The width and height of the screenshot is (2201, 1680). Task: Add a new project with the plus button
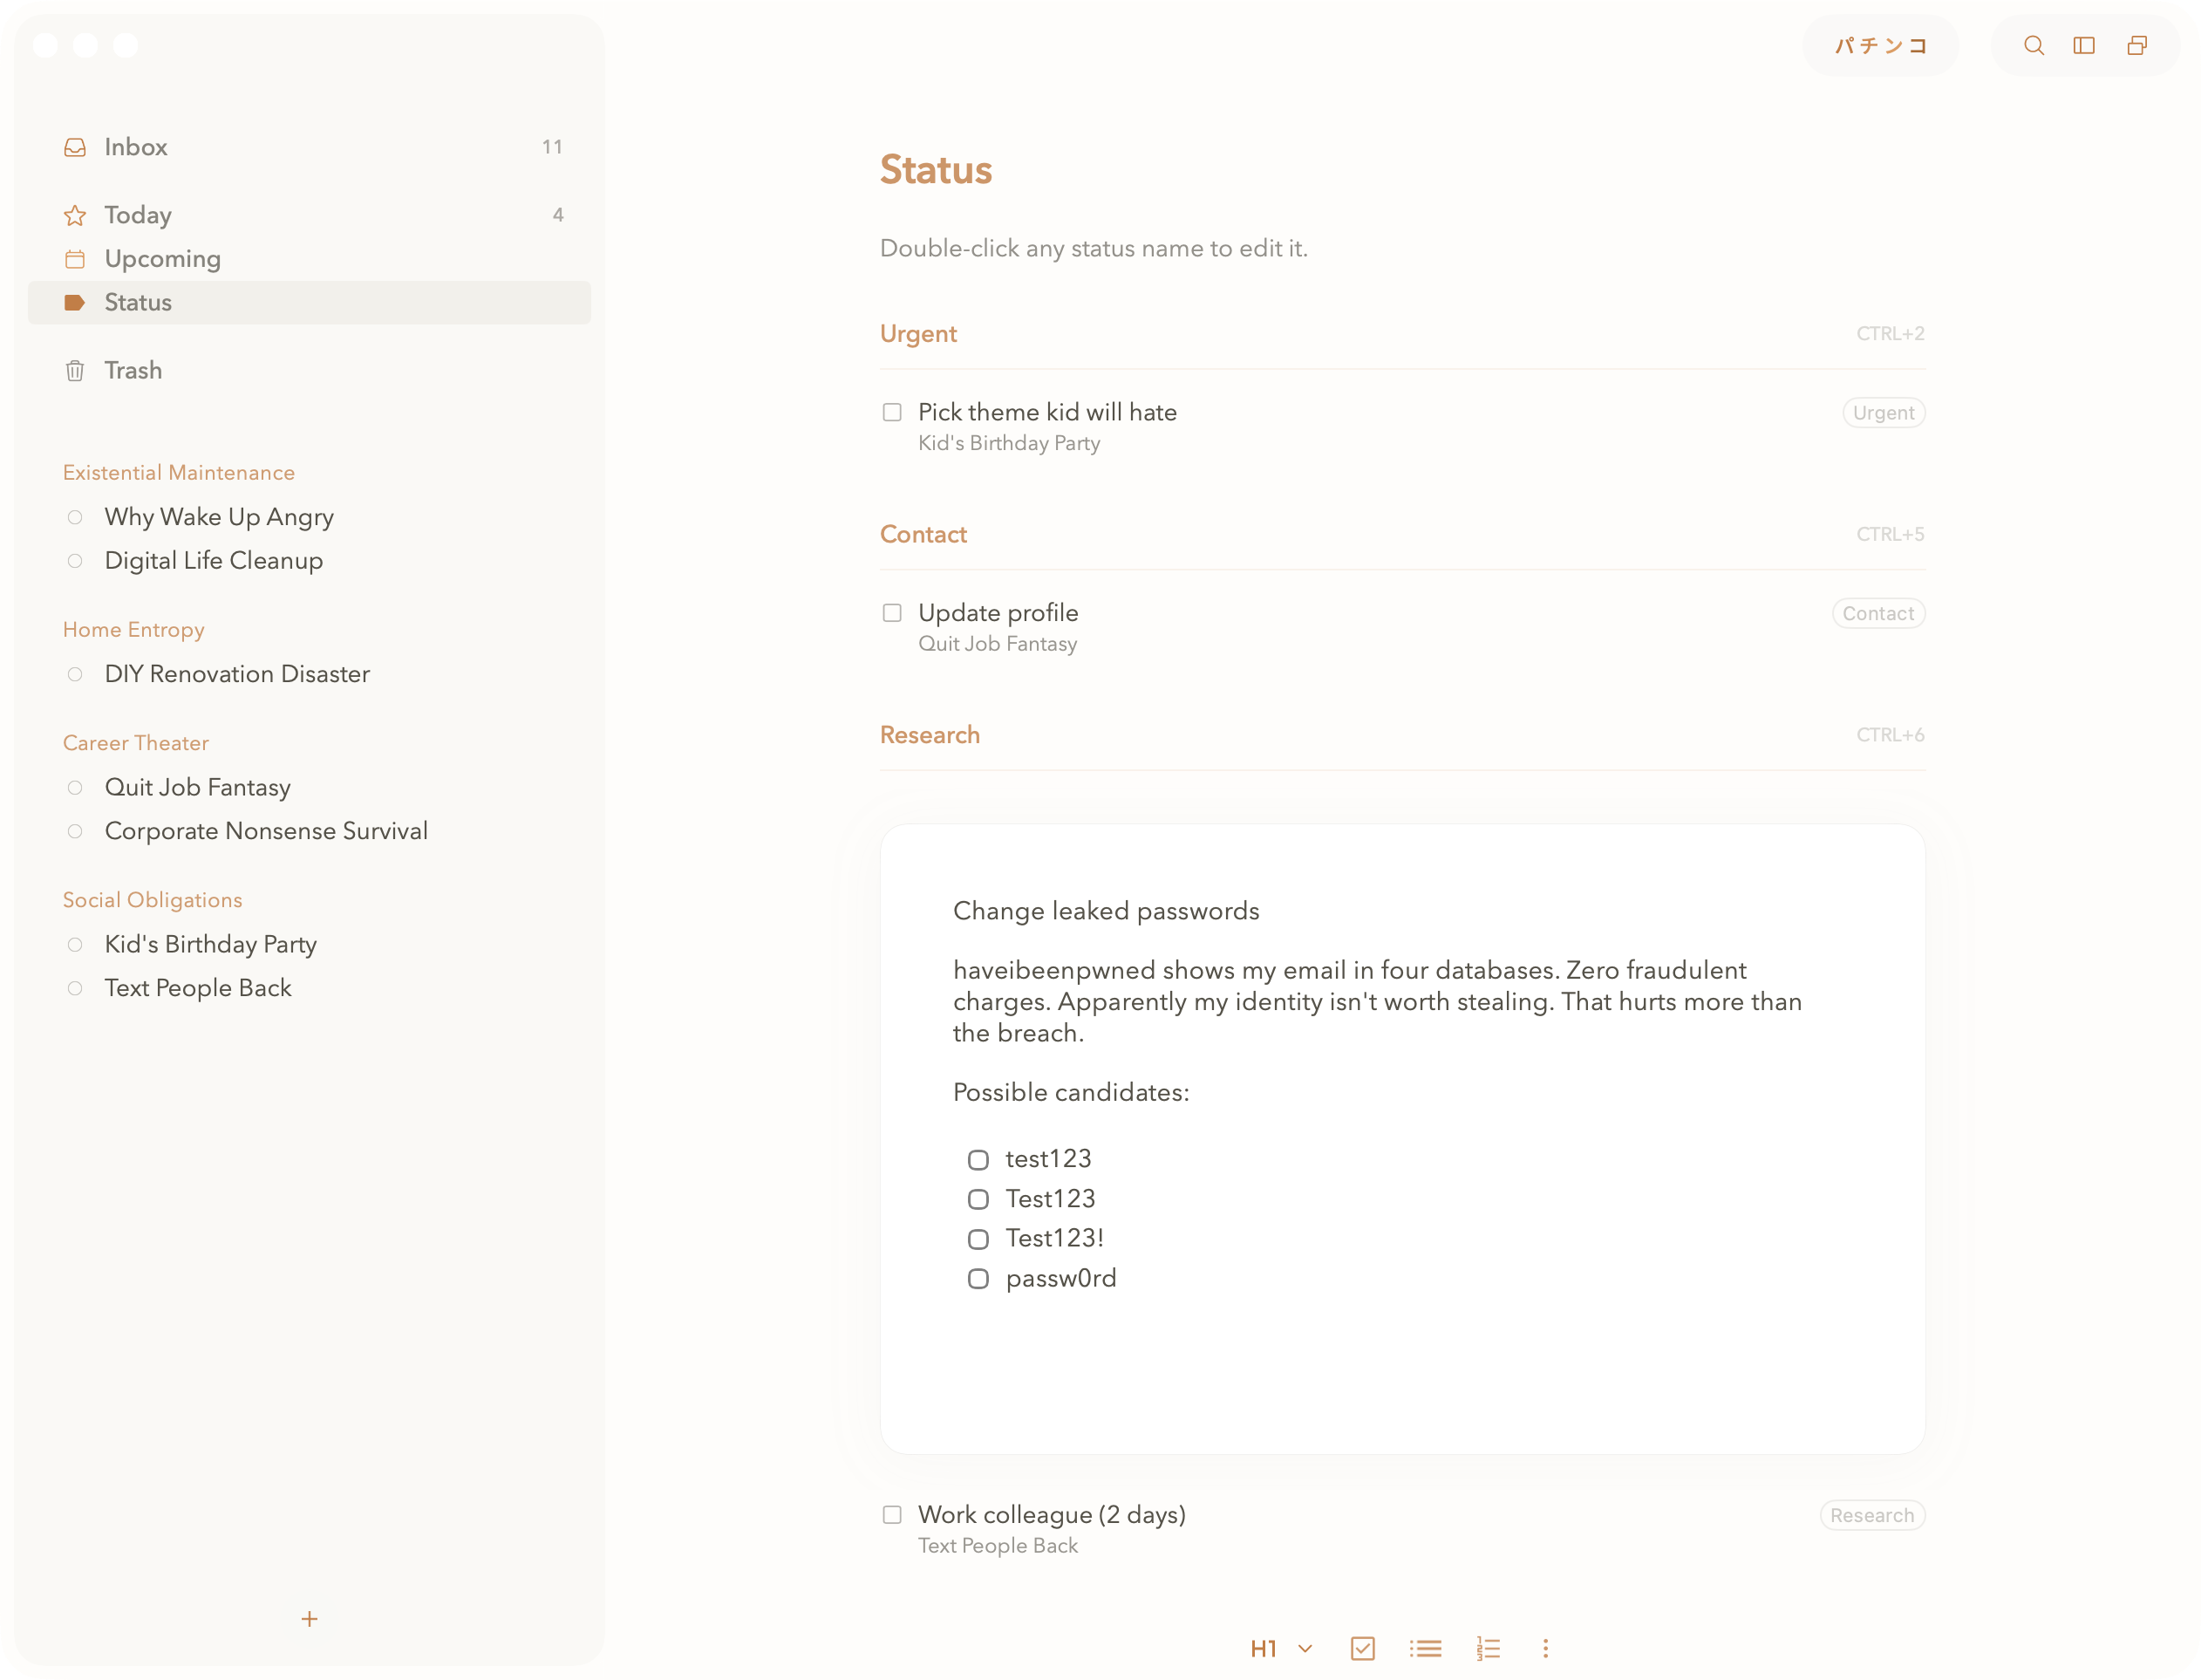coord(310,1618)
